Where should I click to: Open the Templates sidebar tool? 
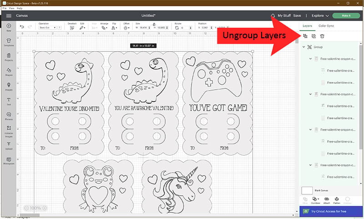click(x=9, y=42)
